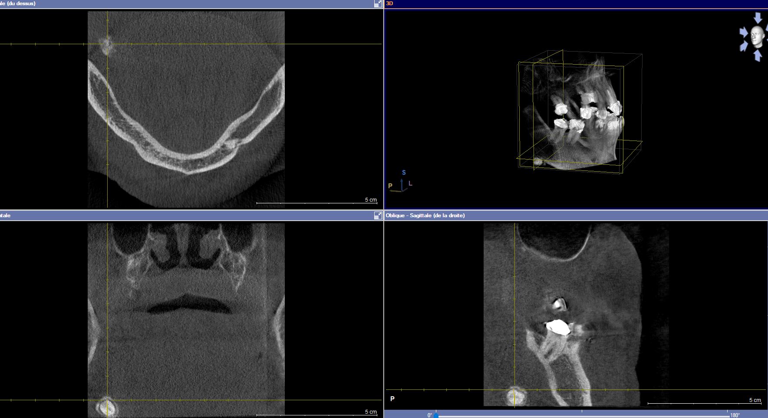Click the lower-left arrow beside the head model
Screen dimensions: 768x418
point(744,46)
